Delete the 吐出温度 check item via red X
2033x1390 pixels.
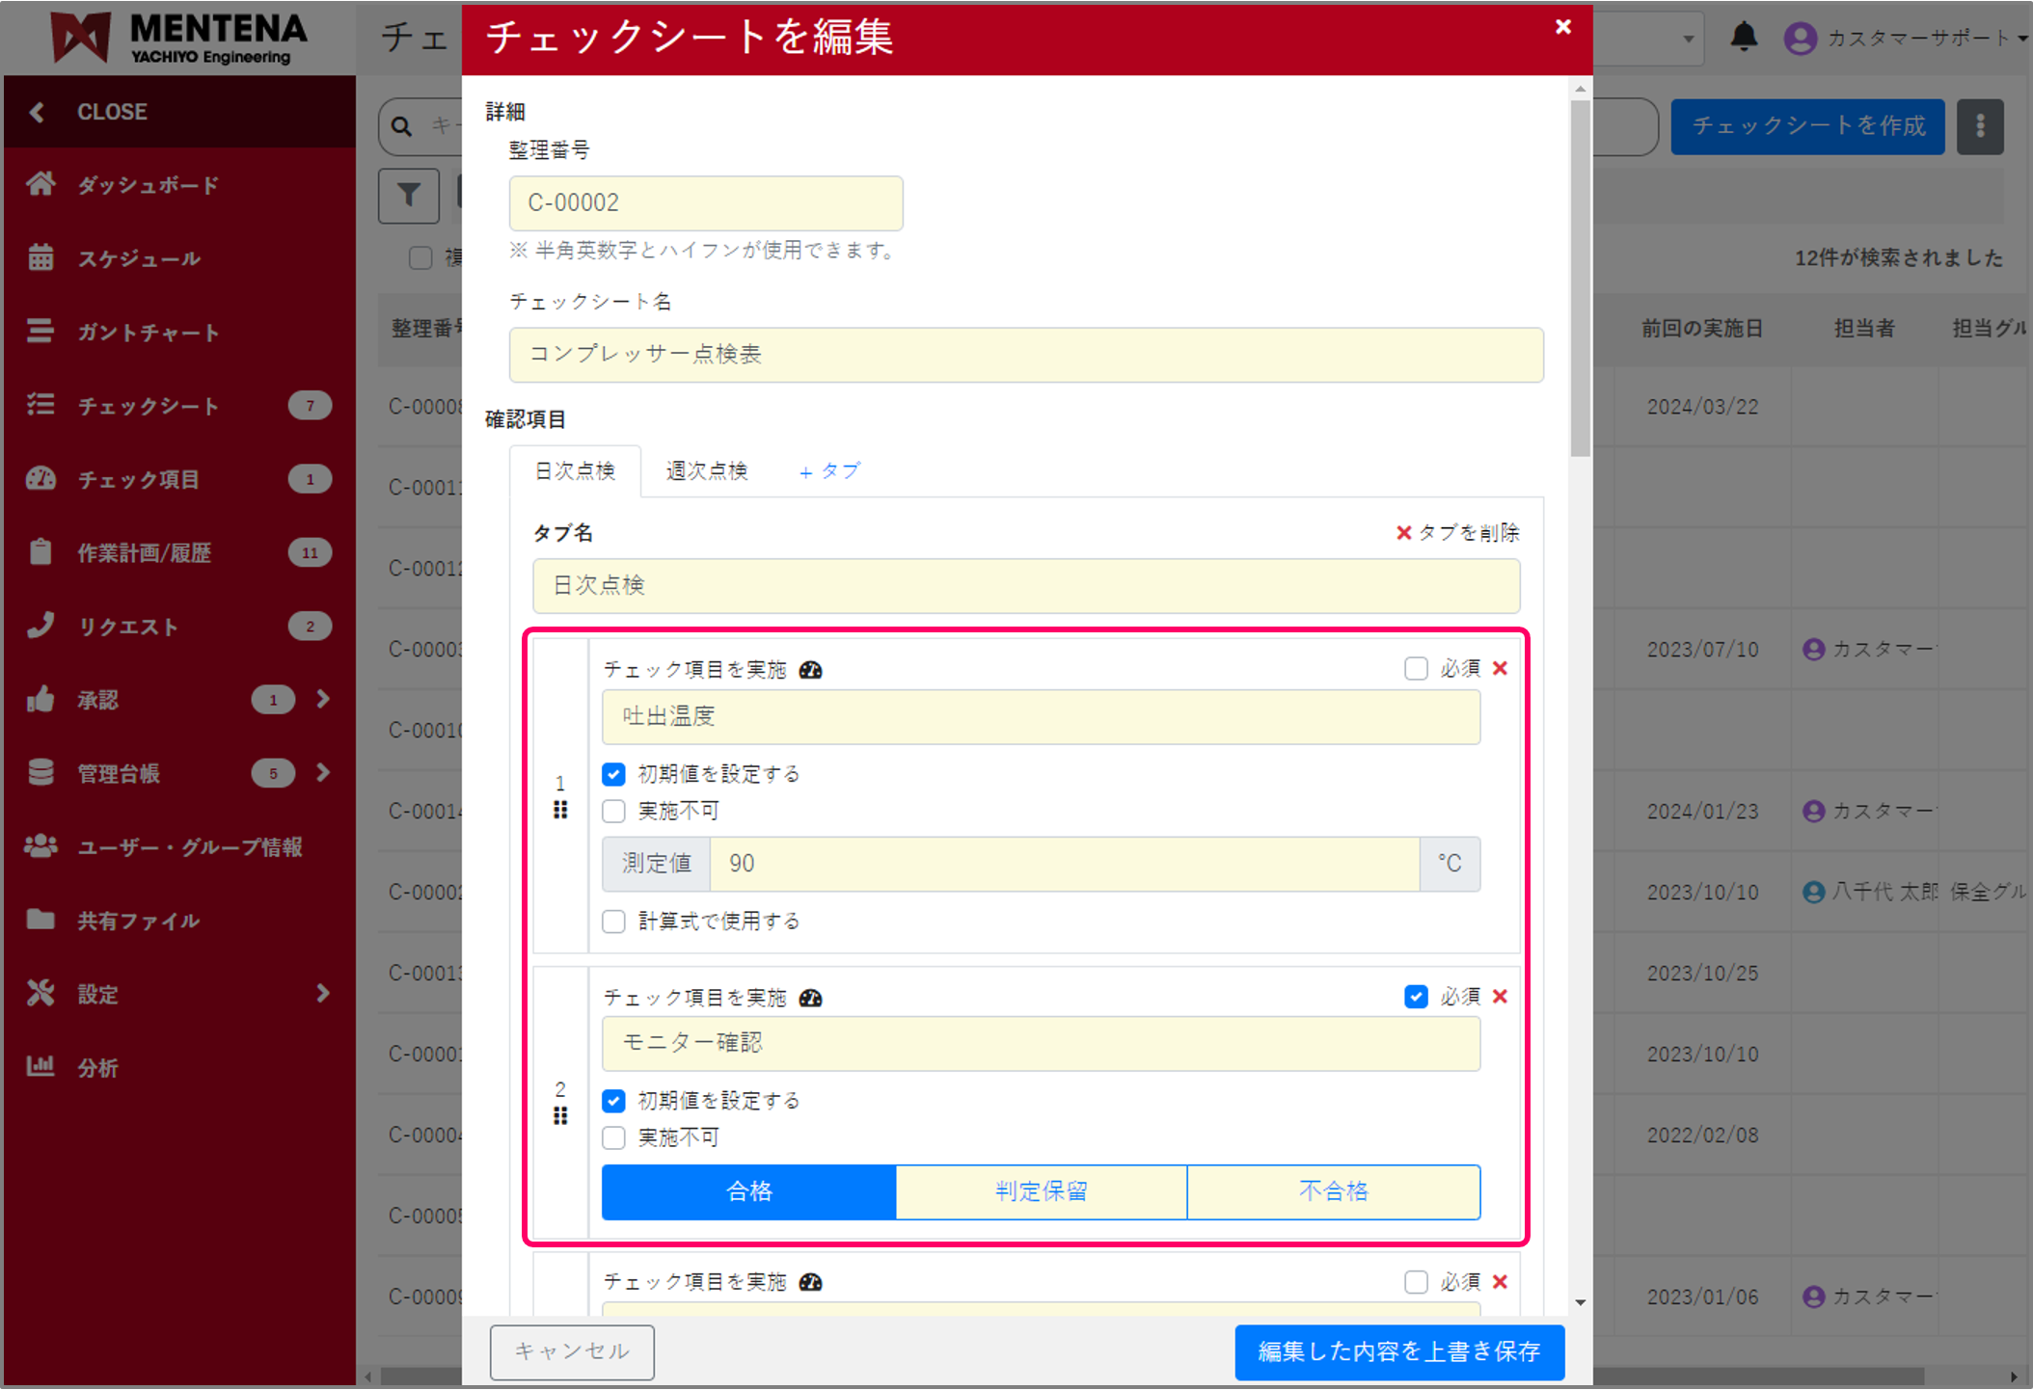tap(1500, 668)
